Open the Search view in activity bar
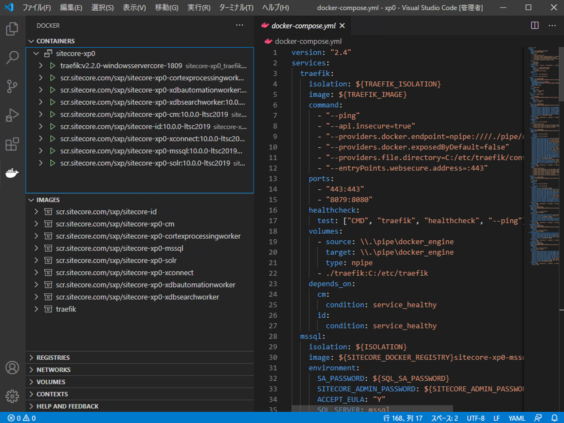564x423 pixels. tap(12, 58)
